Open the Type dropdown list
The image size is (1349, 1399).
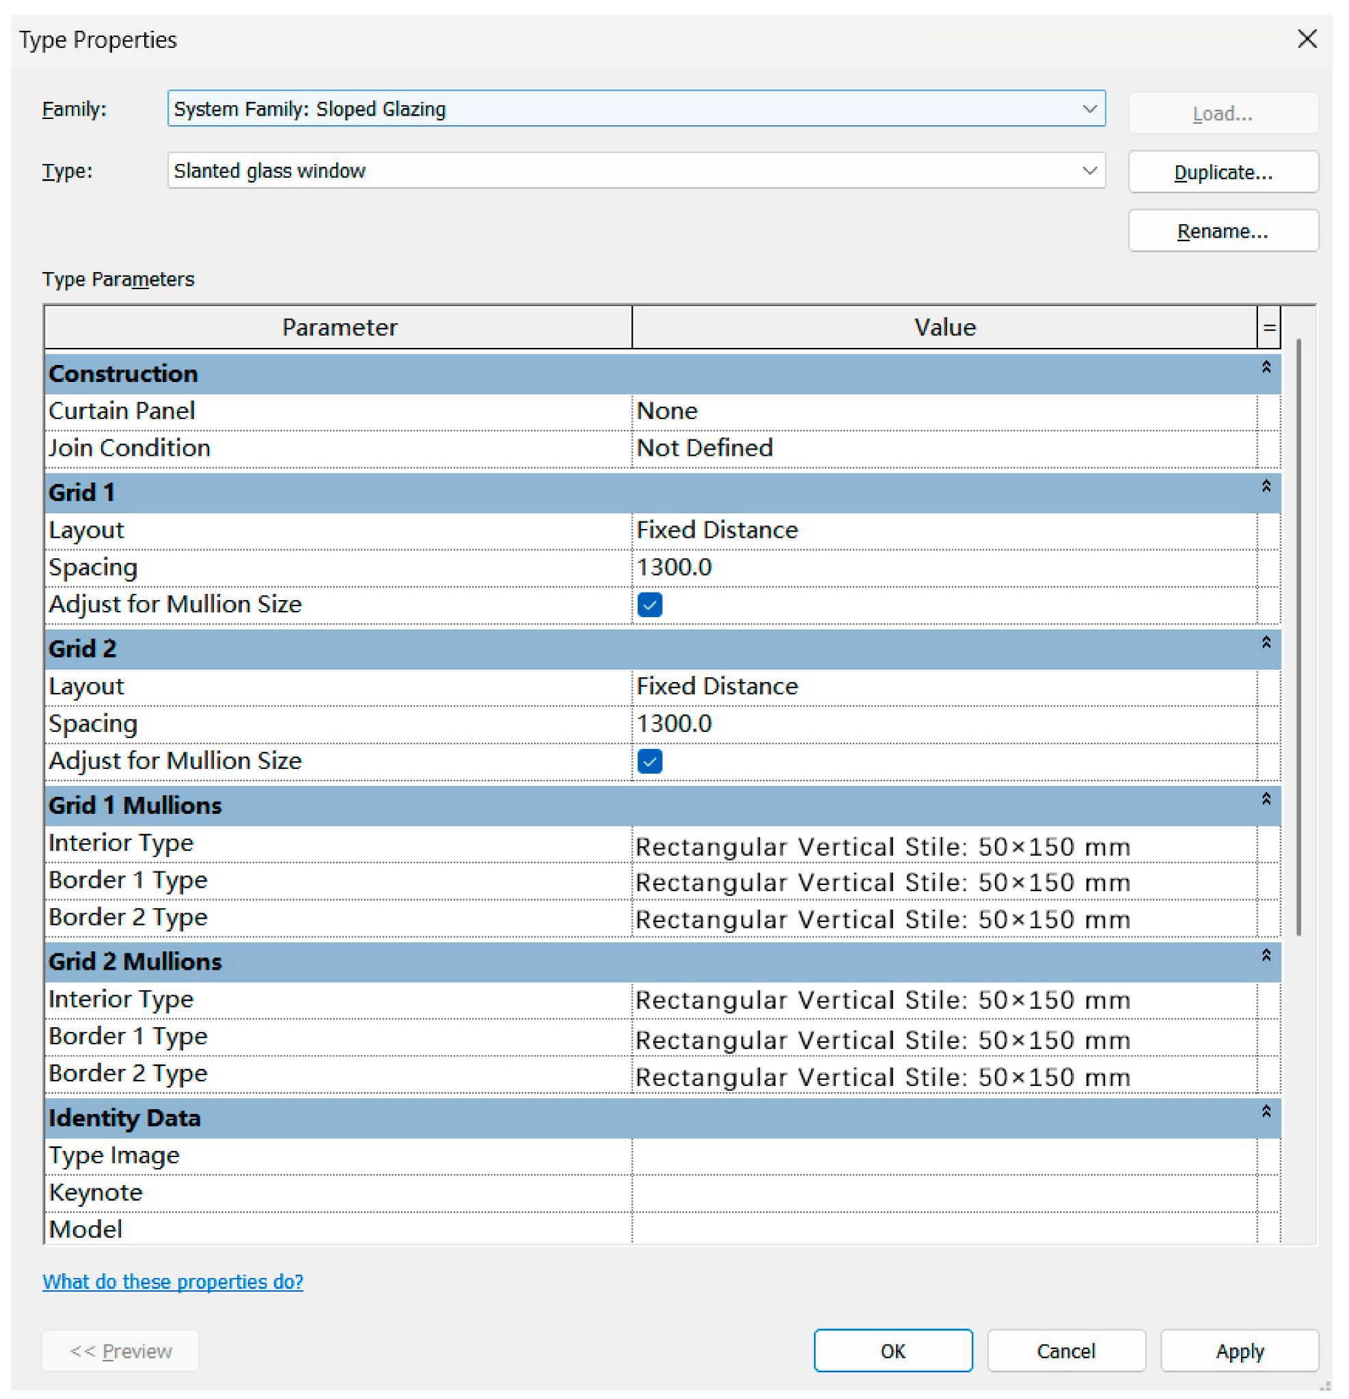coord(1089,171)
